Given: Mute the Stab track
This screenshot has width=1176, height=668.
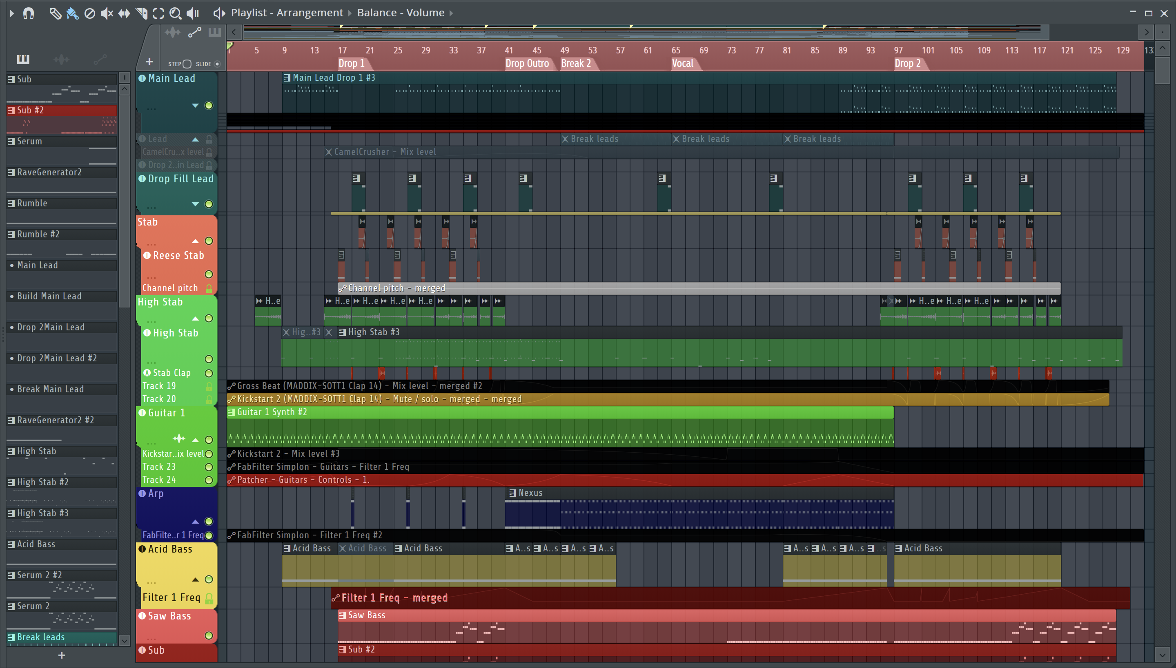Looking at the screenshot, I should [x=209, y=241].
